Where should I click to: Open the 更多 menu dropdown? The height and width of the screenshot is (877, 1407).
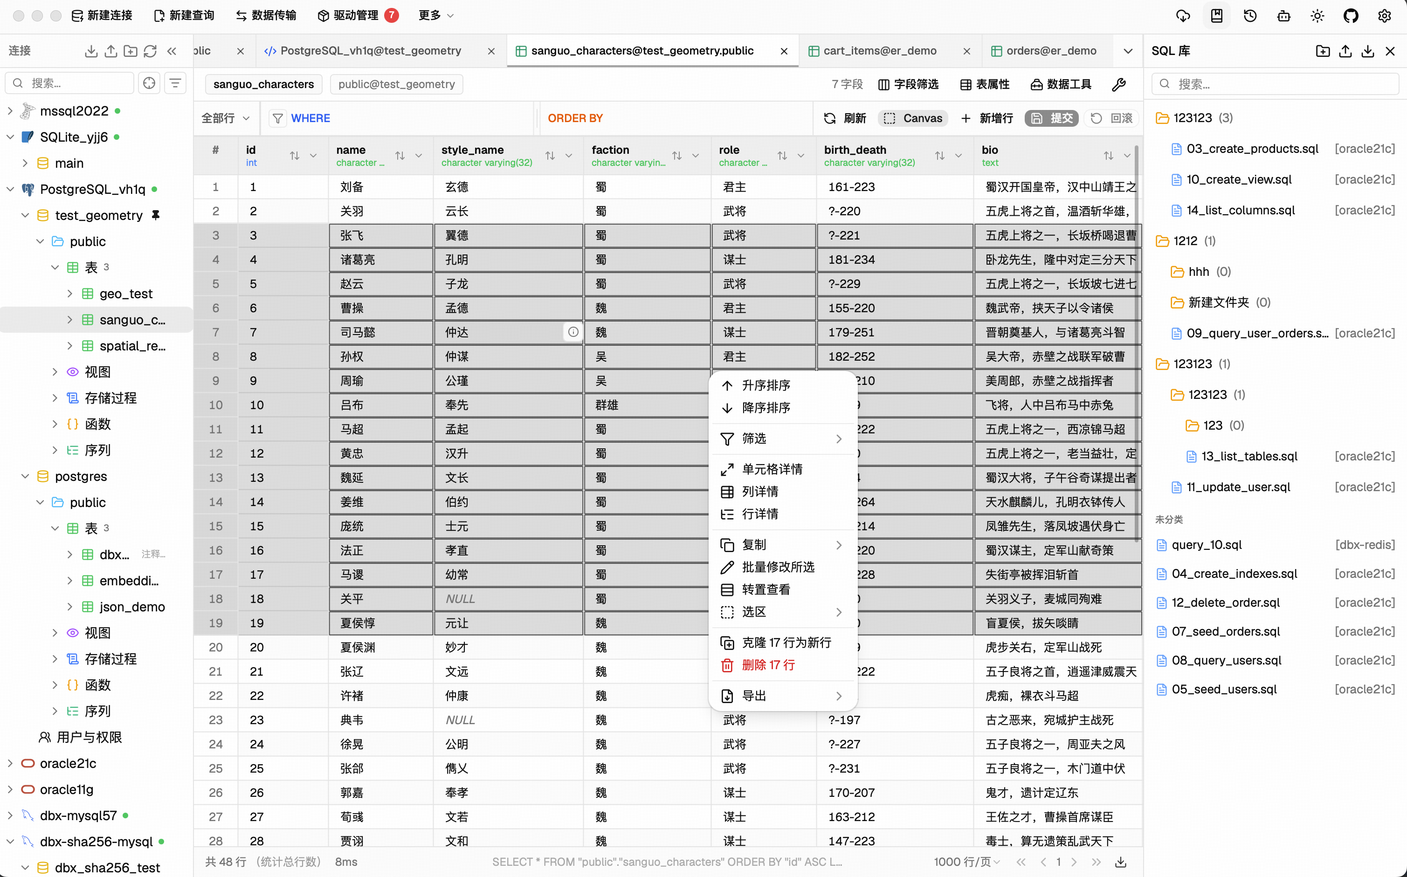point(436,15)
